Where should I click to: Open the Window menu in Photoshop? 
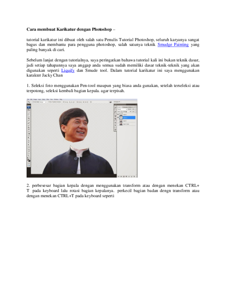[x=56, y=99]
